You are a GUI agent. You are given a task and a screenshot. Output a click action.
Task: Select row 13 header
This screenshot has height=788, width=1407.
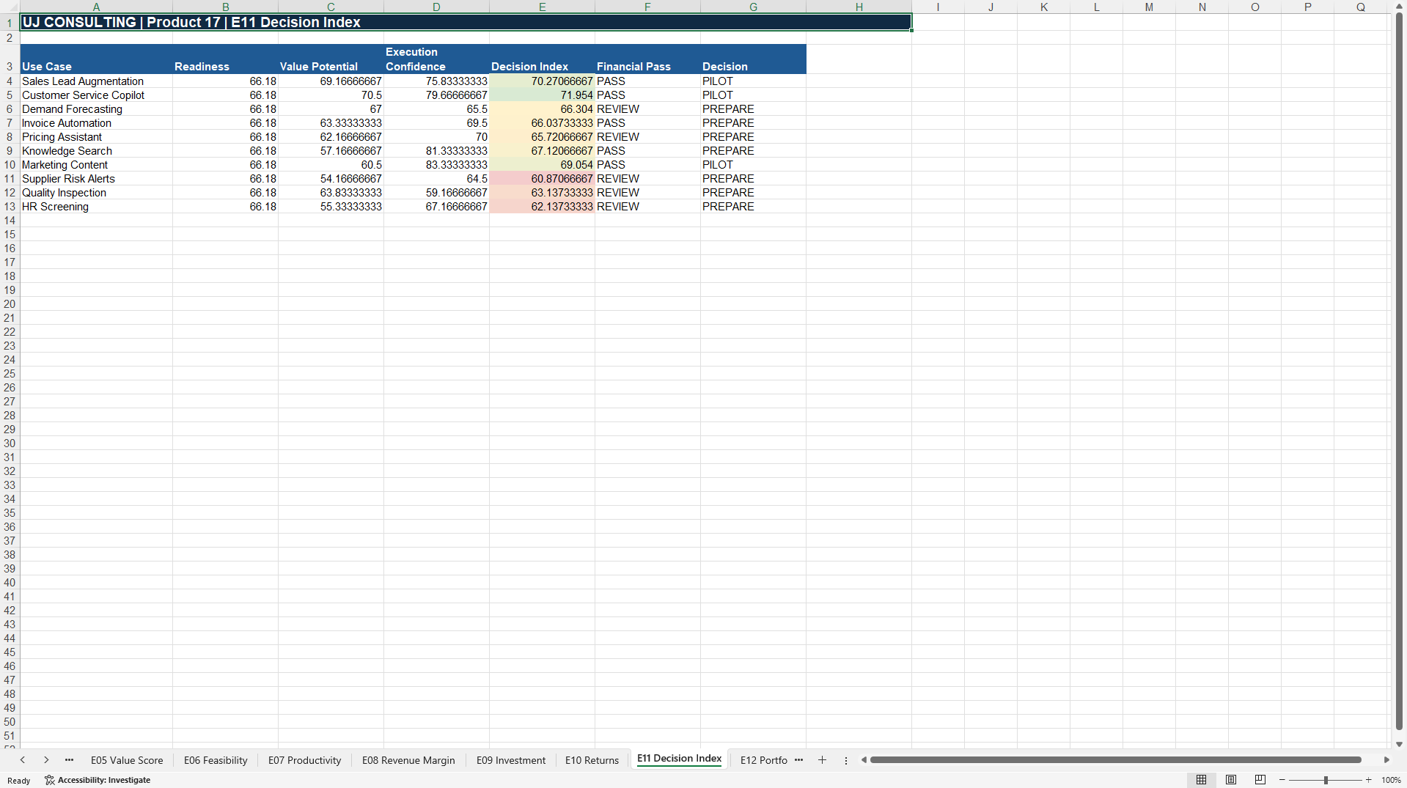(x=10, y=207)
